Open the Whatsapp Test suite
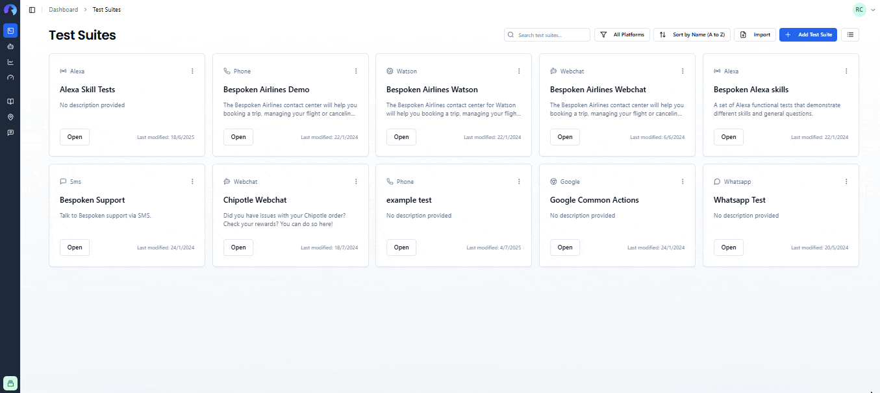Image resolution: width=880 pixels, height=393 pixels. point(729,247)
